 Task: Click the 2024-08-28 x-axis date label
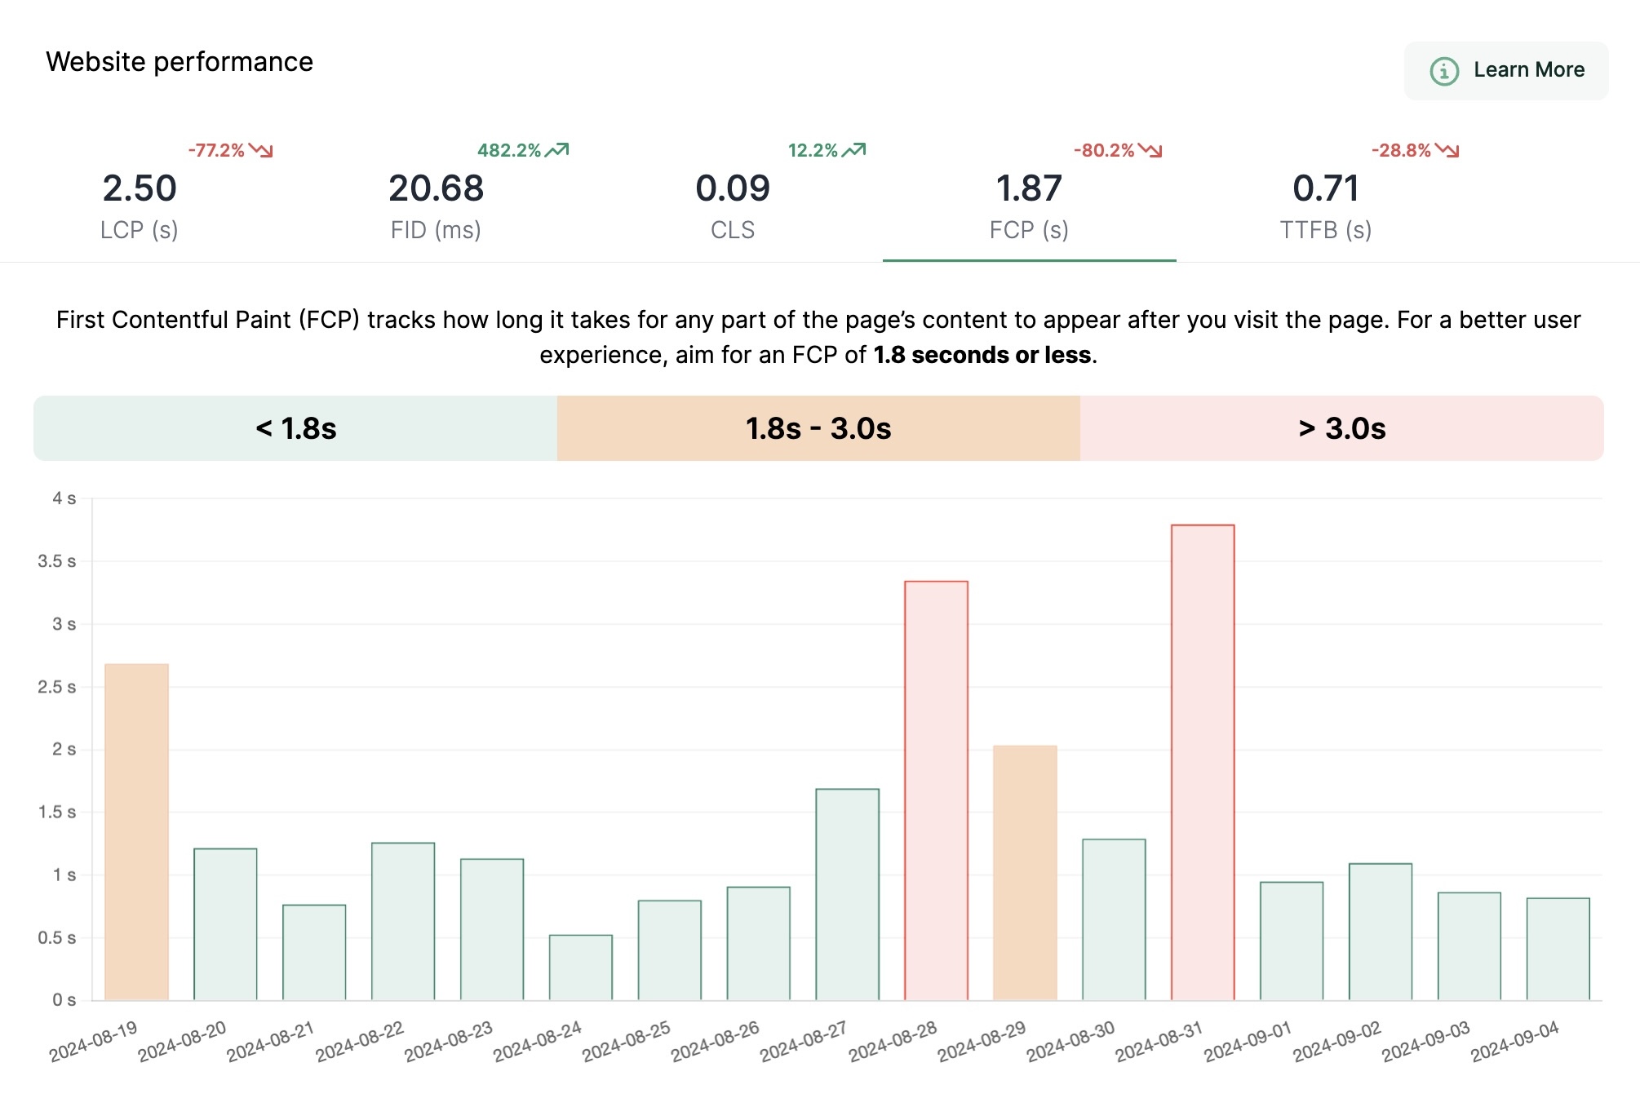click(x=893, y=1042)
